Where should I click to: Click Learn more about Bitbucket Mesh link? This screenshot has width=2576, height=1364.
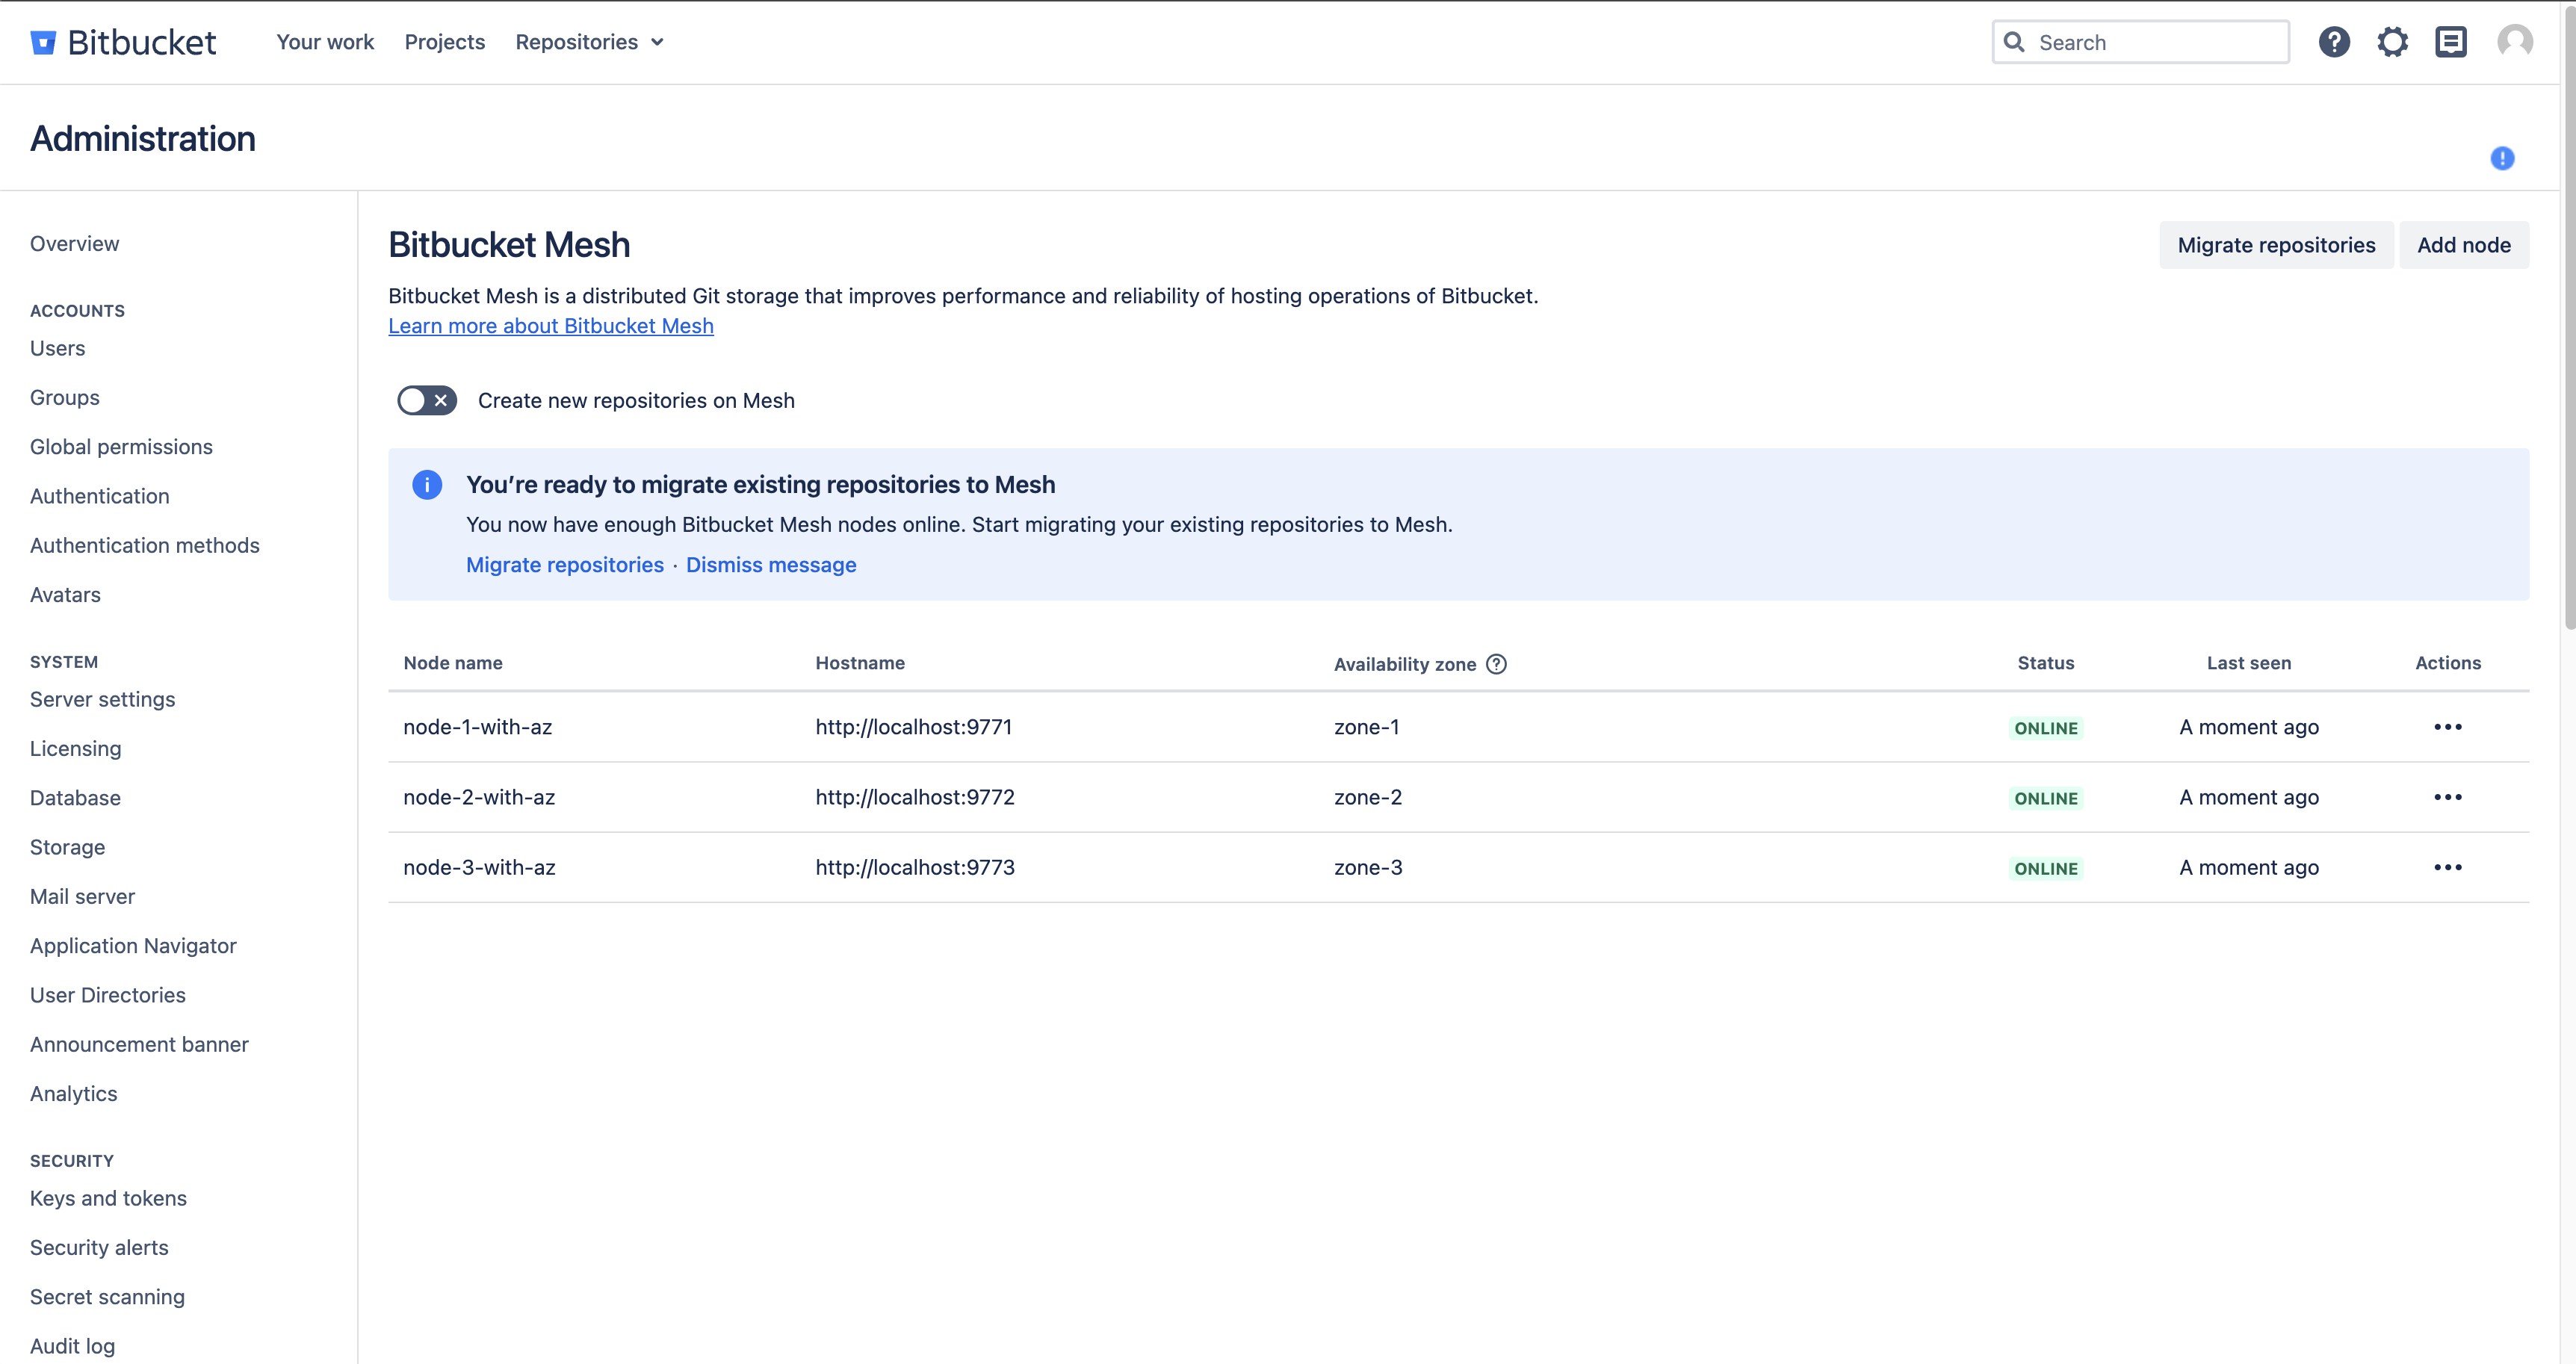point(551,325)
